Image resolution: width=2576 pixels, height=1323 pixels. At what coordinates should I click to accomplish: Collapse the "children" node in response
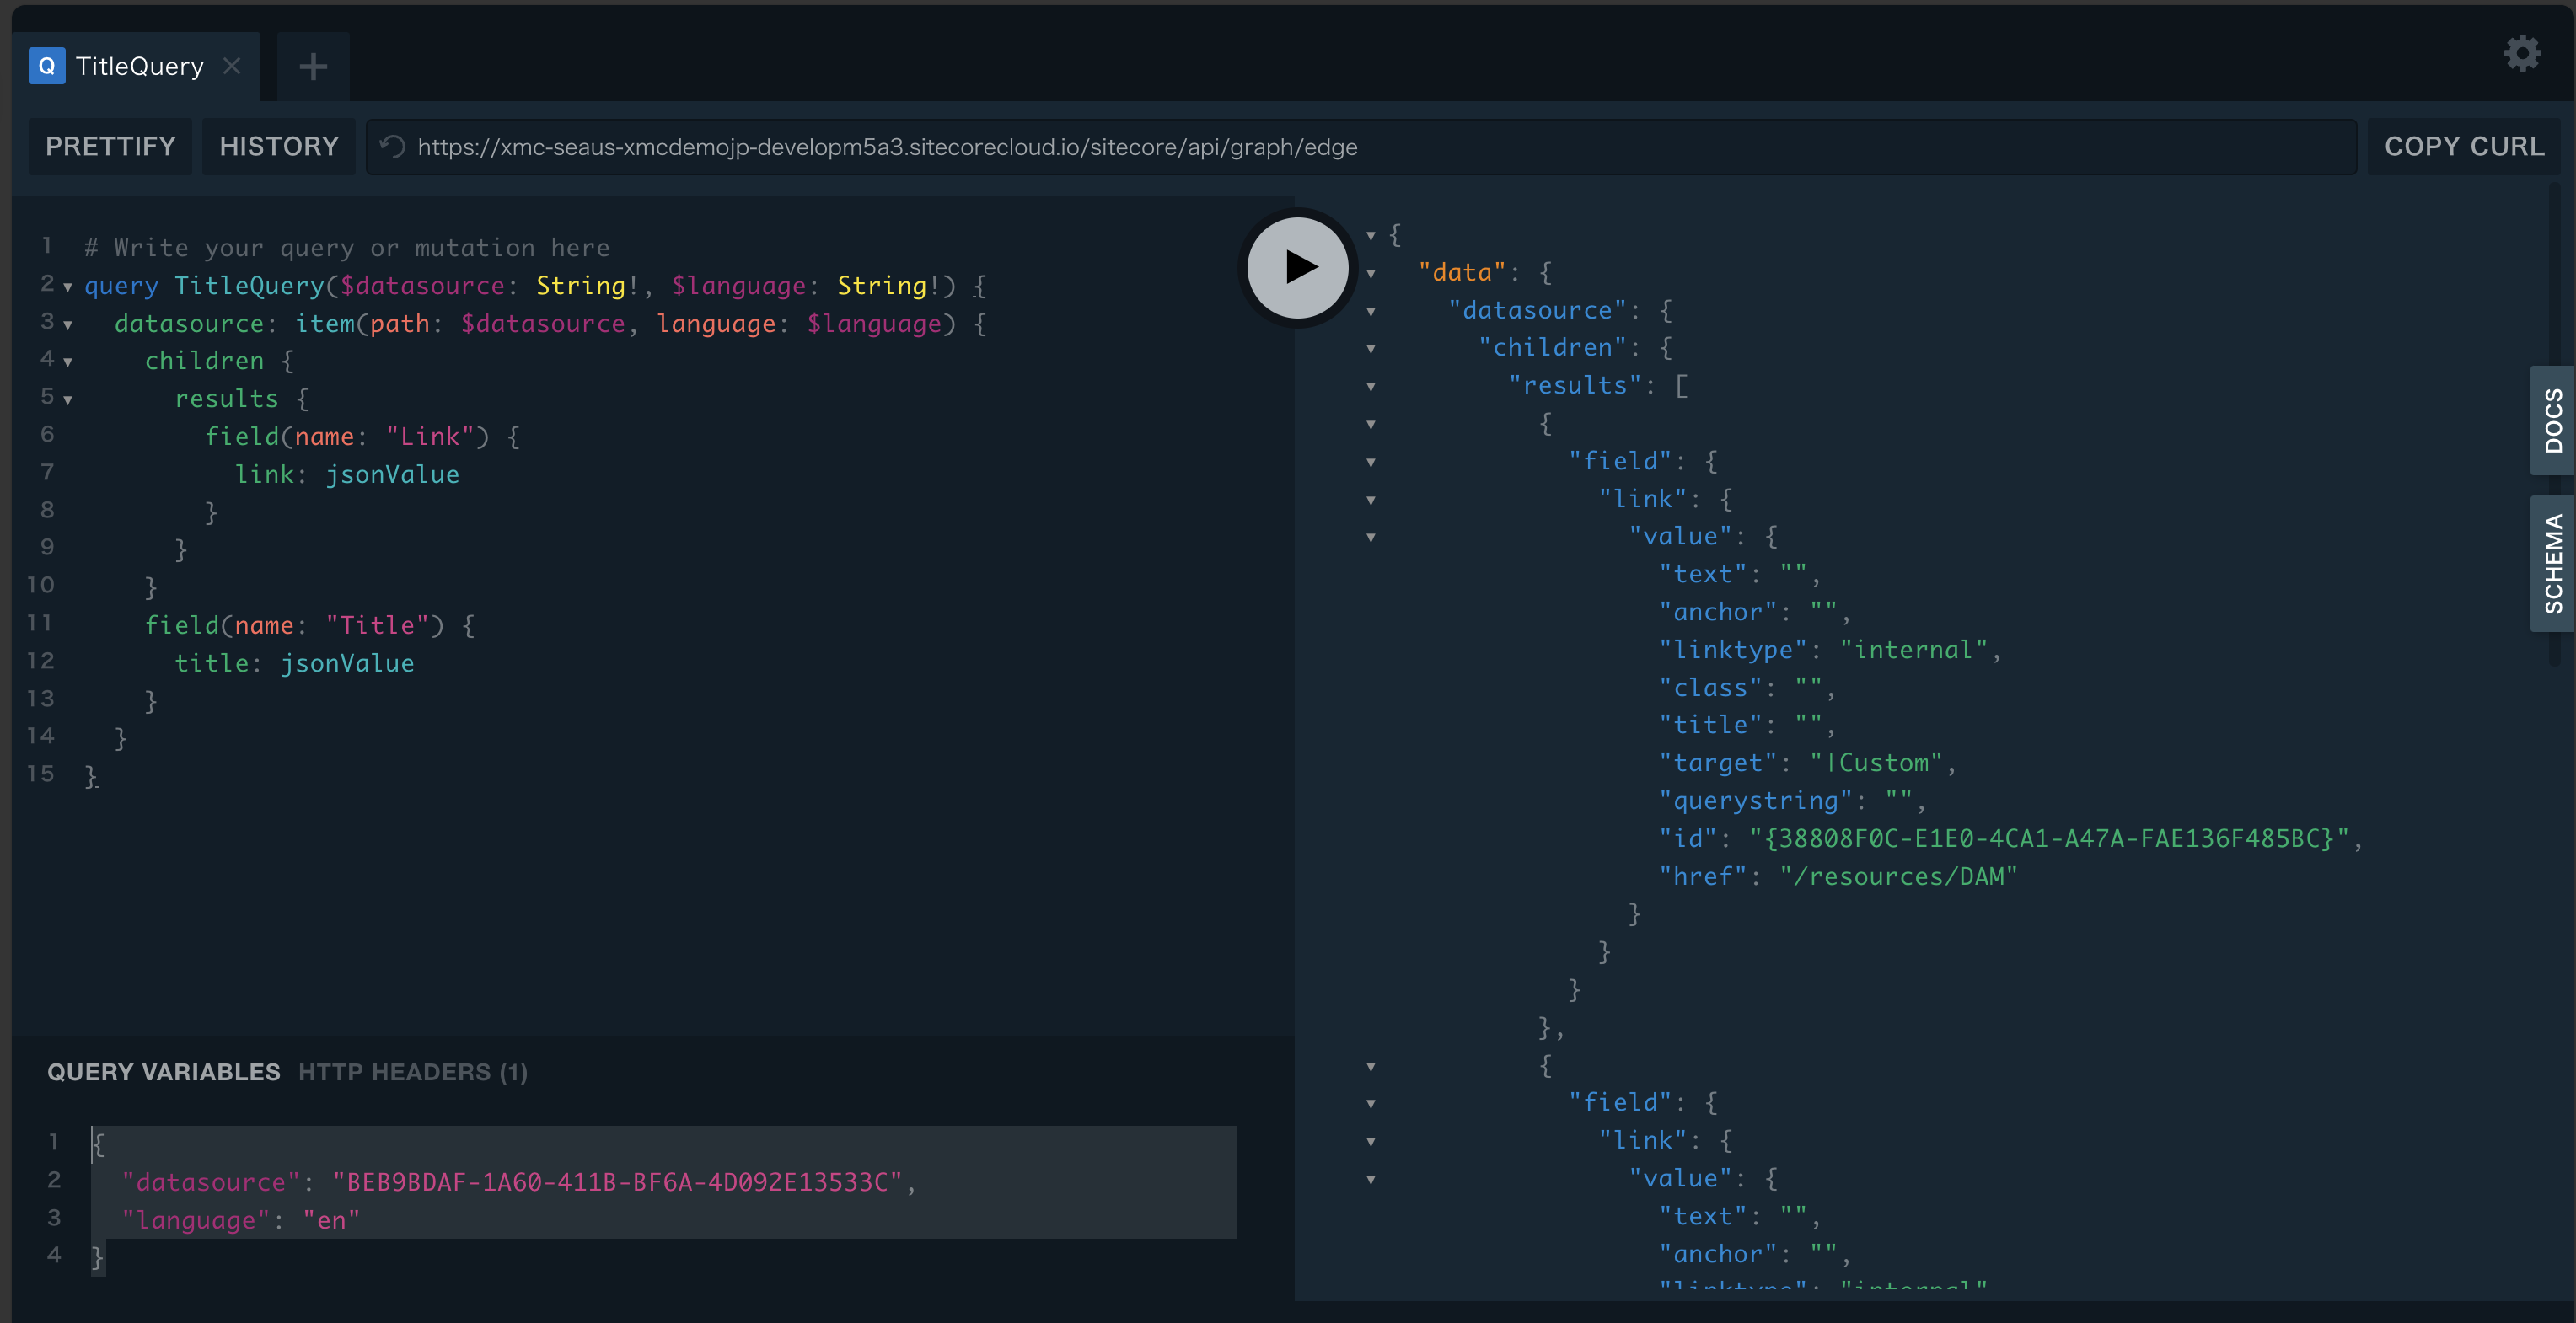1371,349
